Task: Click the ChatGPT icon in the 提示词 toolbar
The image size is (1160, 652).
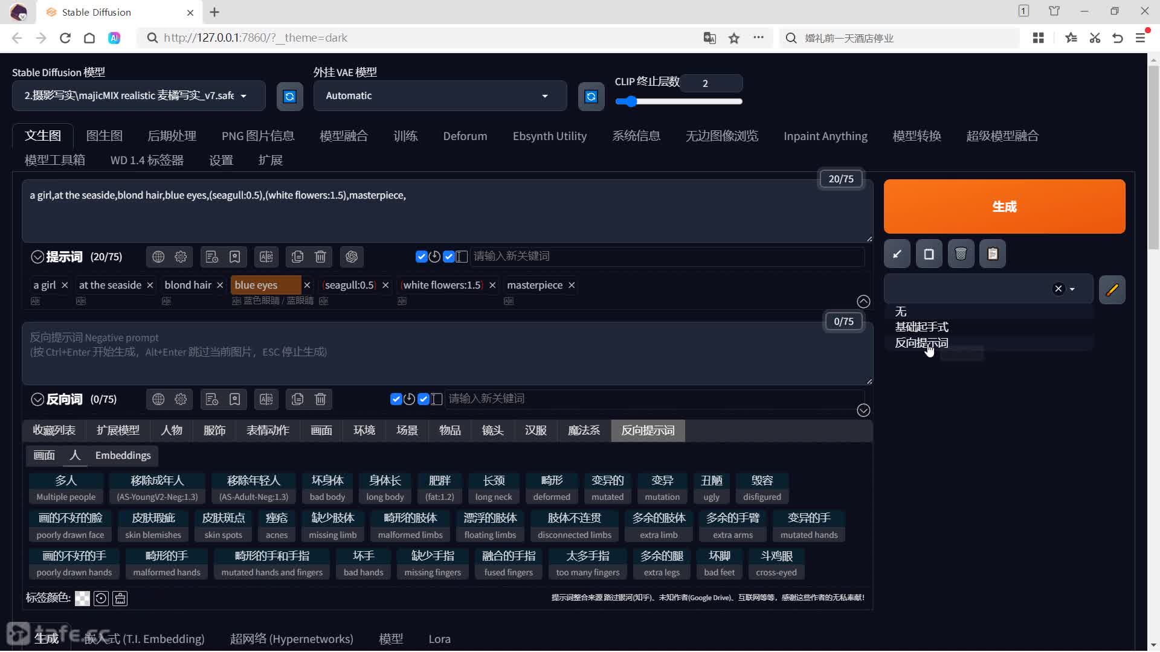Action: pos(352,257)
